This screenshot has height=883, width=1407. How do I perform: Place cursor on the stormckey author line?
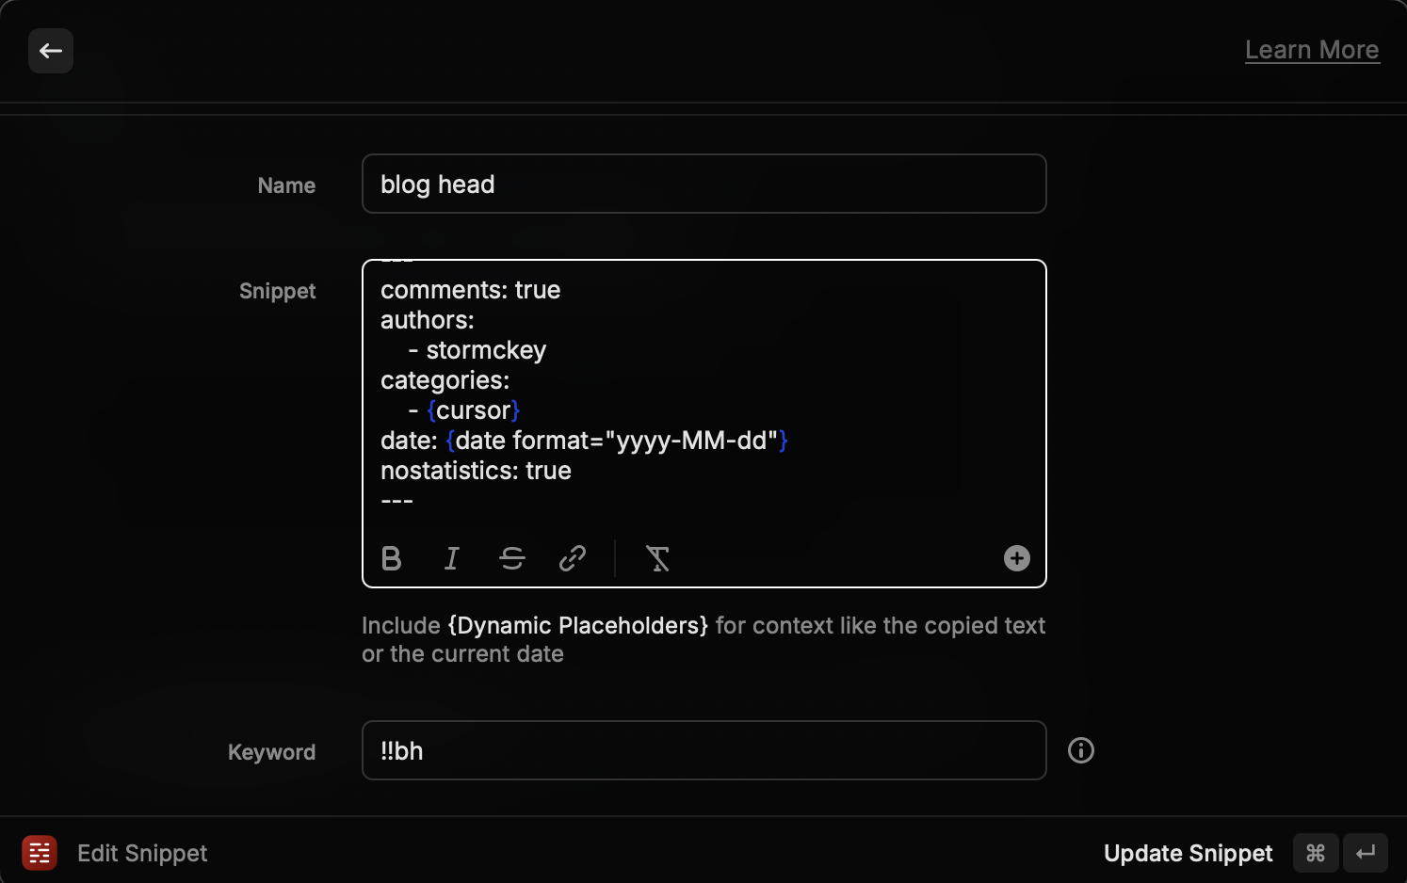477,350
